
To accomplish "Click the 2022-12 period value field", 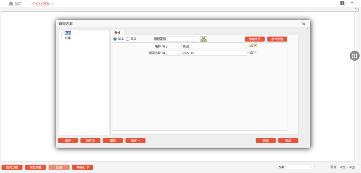I will 215,53.
